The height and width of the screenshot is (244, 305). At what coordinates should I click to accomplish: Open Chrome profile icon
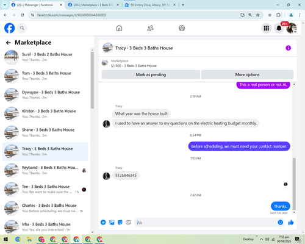pos(291,15)
